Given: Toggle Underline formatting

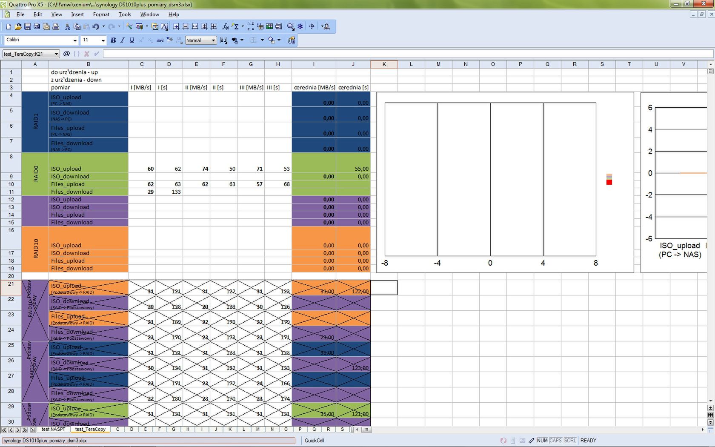Looking at the screenshot, I should [132, 40].
